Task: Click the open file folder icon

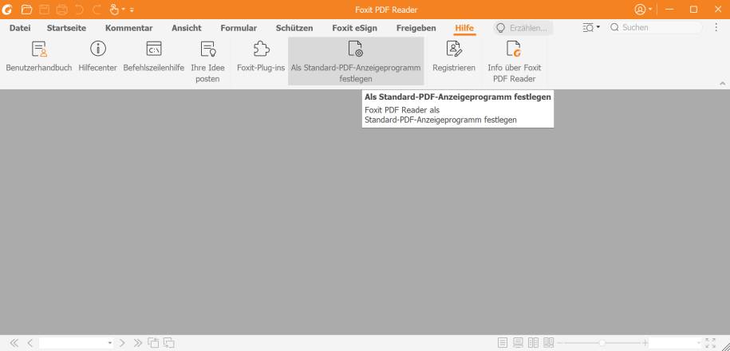Action: (27, 10)
